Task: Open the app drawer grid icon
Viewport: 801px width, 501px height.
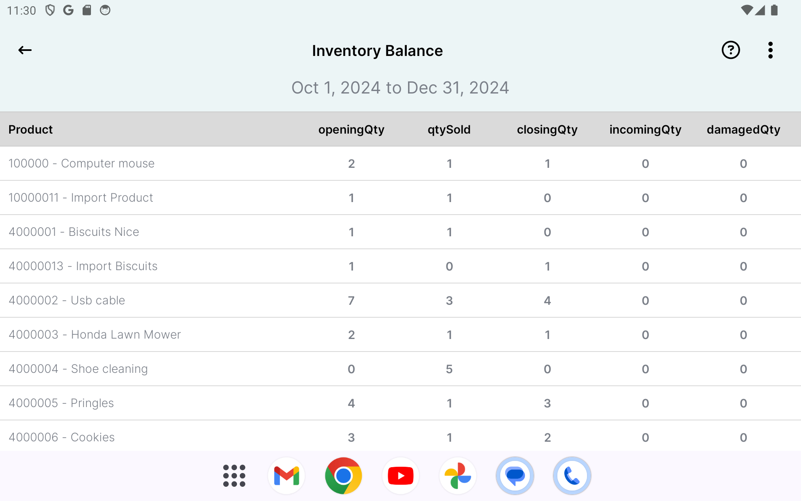Action: tap(234, 476)
